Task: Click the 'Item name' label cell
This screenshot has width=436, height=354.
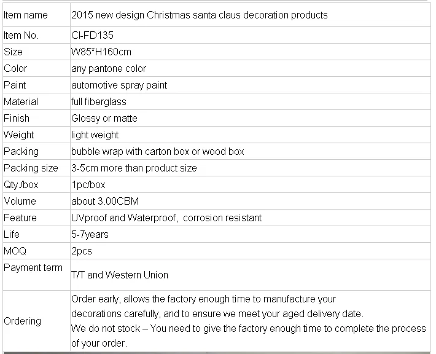Action: click(26, 15)
